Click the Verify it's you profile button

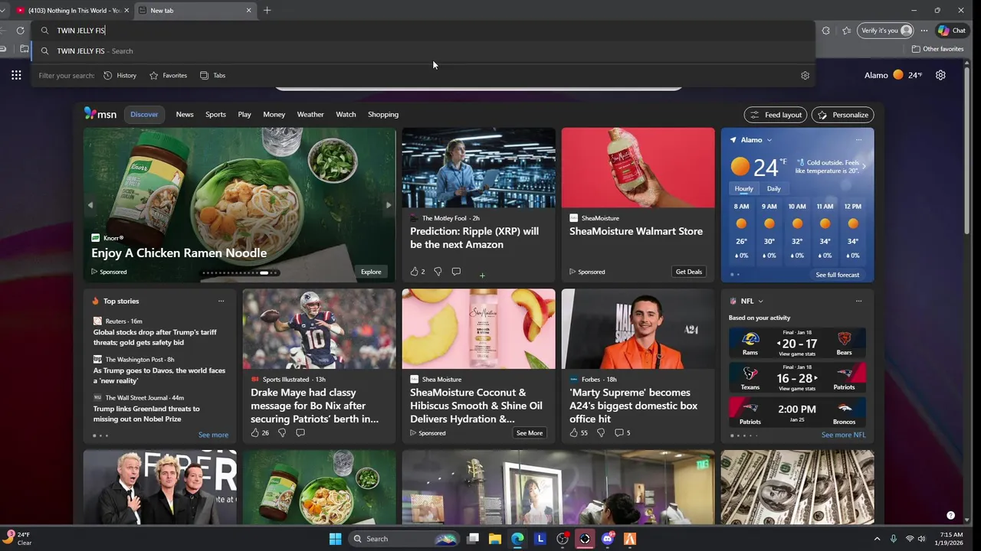(886, 31)
